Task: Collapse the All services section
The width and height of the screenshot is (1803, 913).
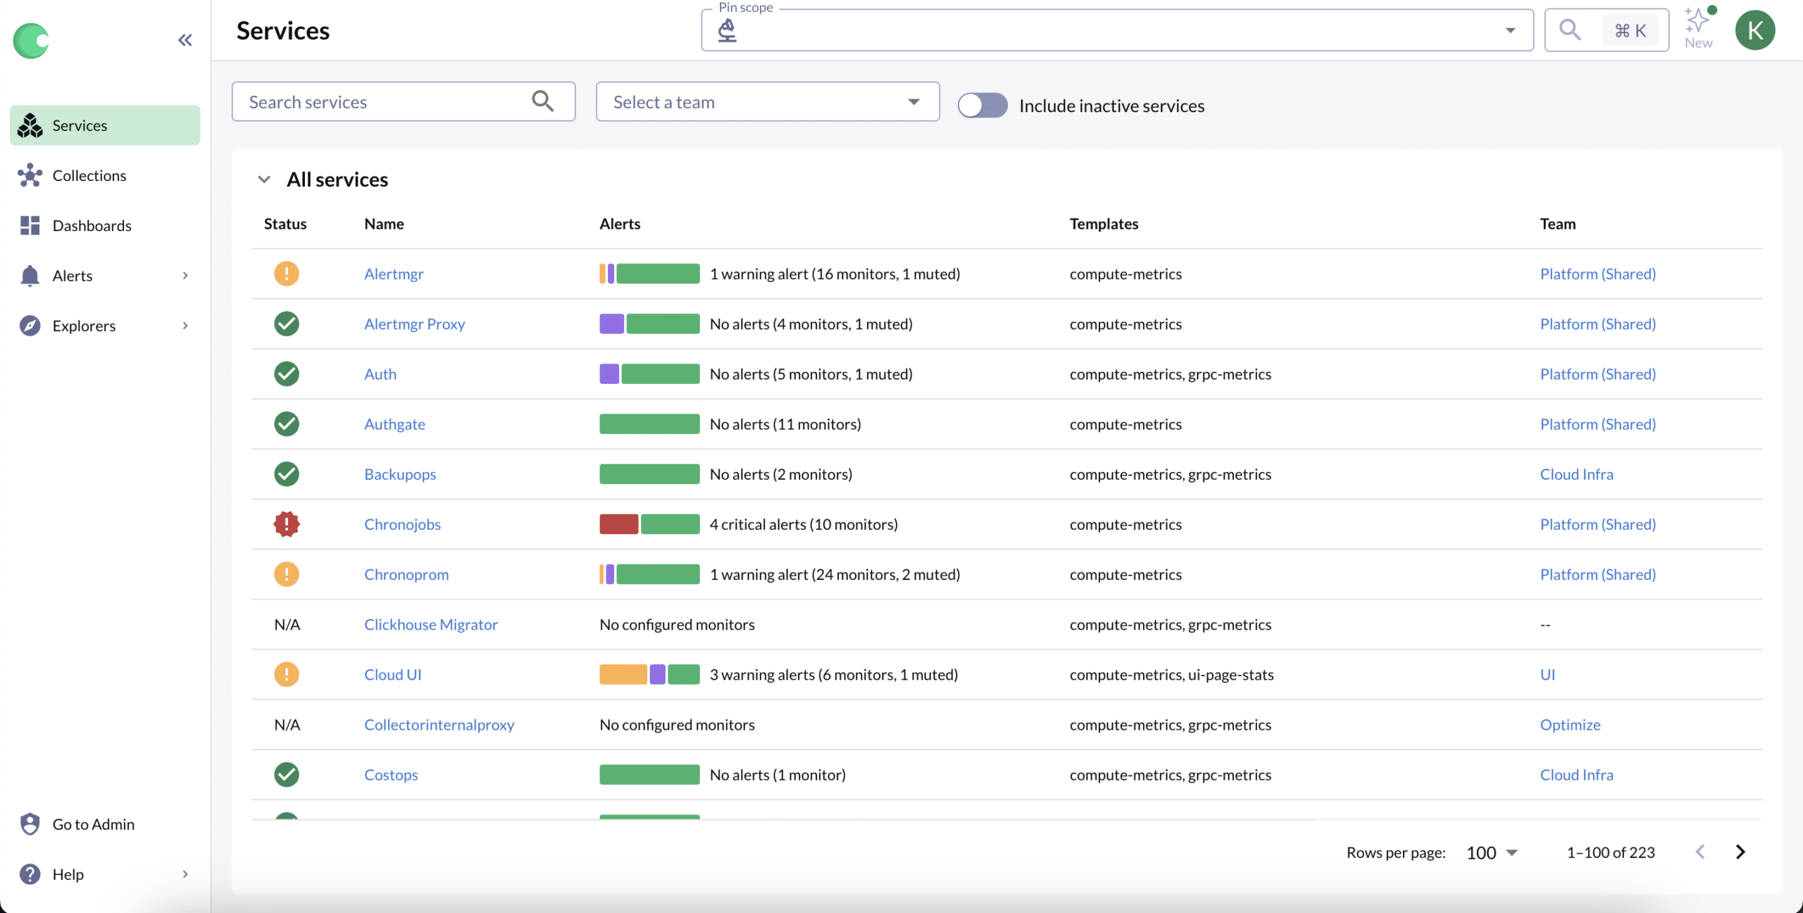Action: tap(264, 180)
